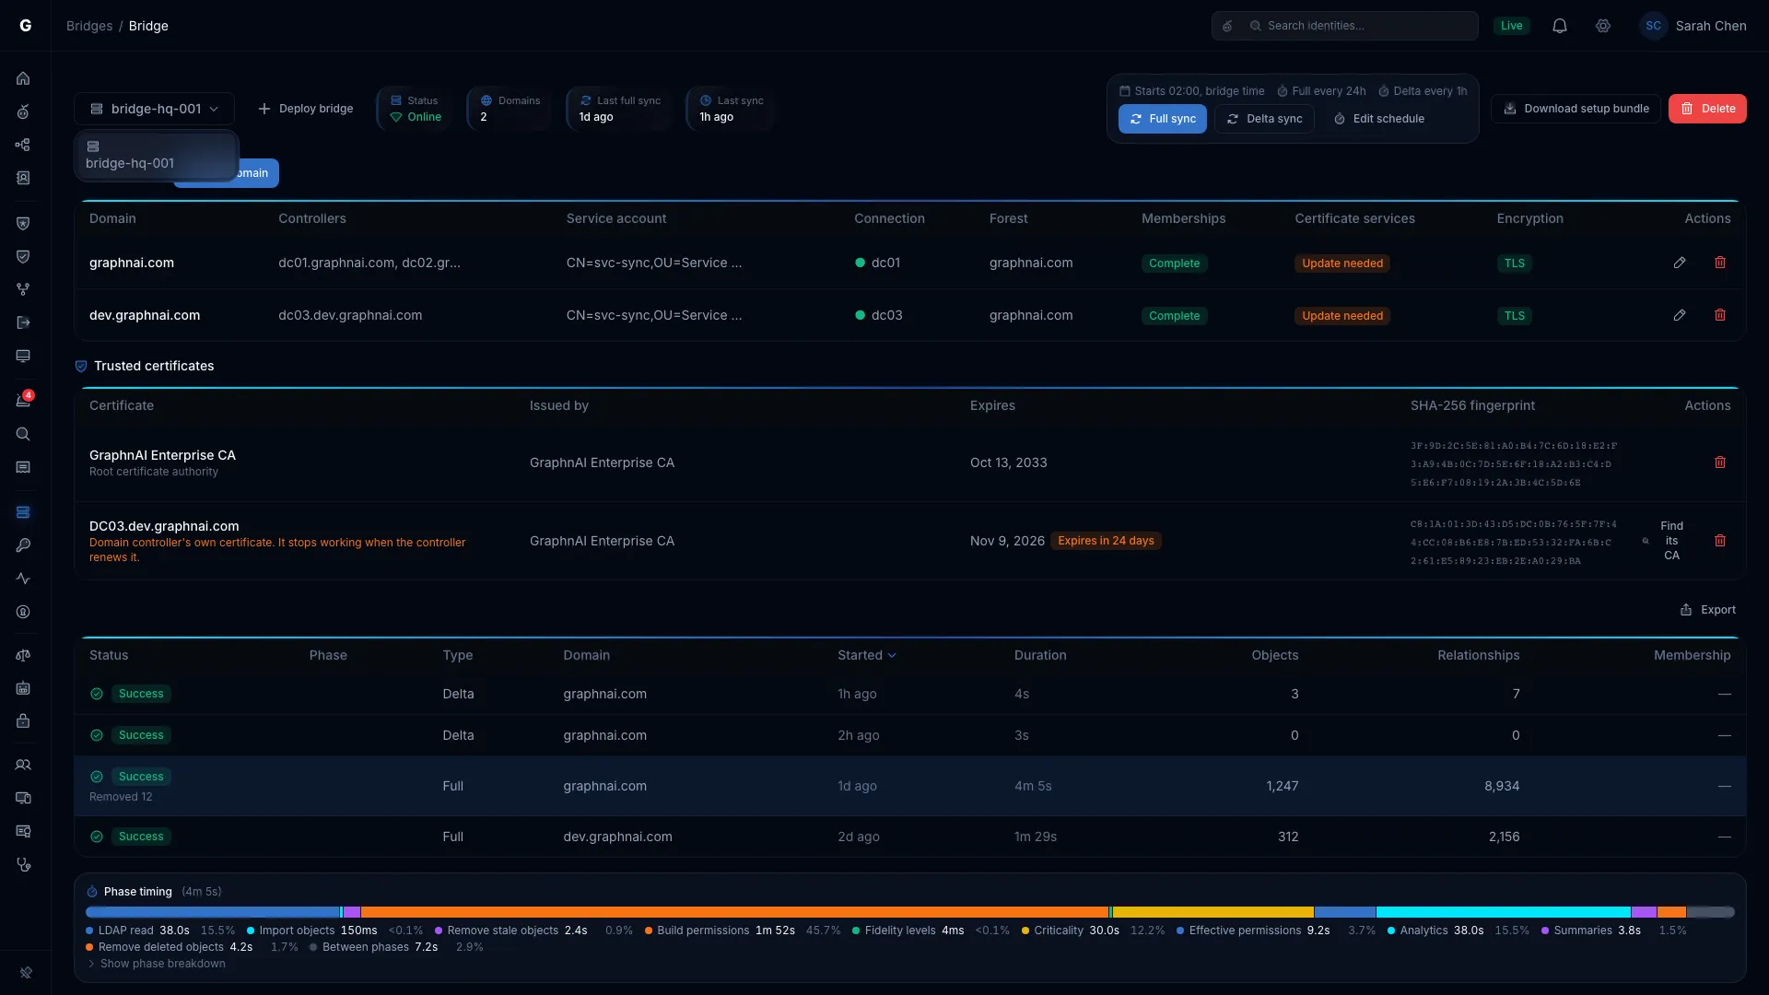Screen dimensions: 1769x995
Task: Click the Complete badge for dev.graphnai.com
Action: coord(1174,316)
